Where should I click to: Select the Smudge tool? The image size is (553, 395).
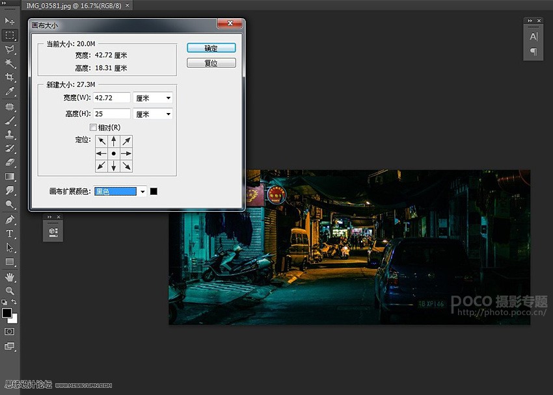pyautogui.click(x=10, y=190)
